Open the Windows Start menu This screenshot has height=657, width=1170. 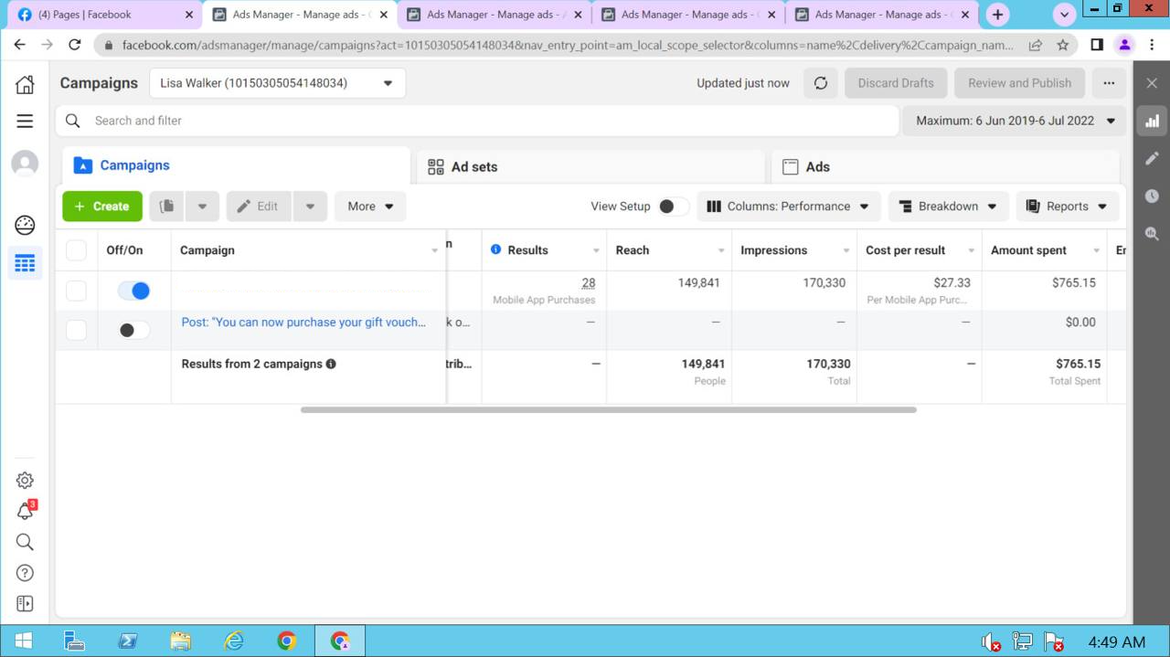24,641
